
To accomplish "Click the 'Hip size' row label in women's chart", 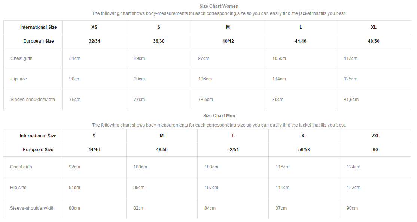I will pos(19,79).
